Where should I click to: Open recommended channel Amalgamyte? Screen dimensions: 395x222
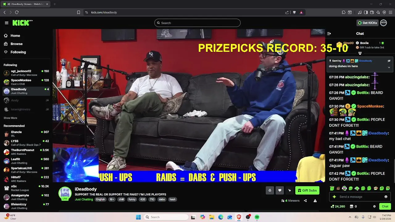click(x=26, y=197)
